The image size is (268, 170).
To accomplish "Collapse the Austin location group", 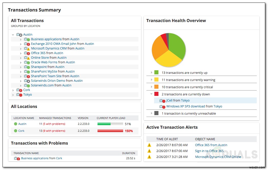I will click(13, 35).
